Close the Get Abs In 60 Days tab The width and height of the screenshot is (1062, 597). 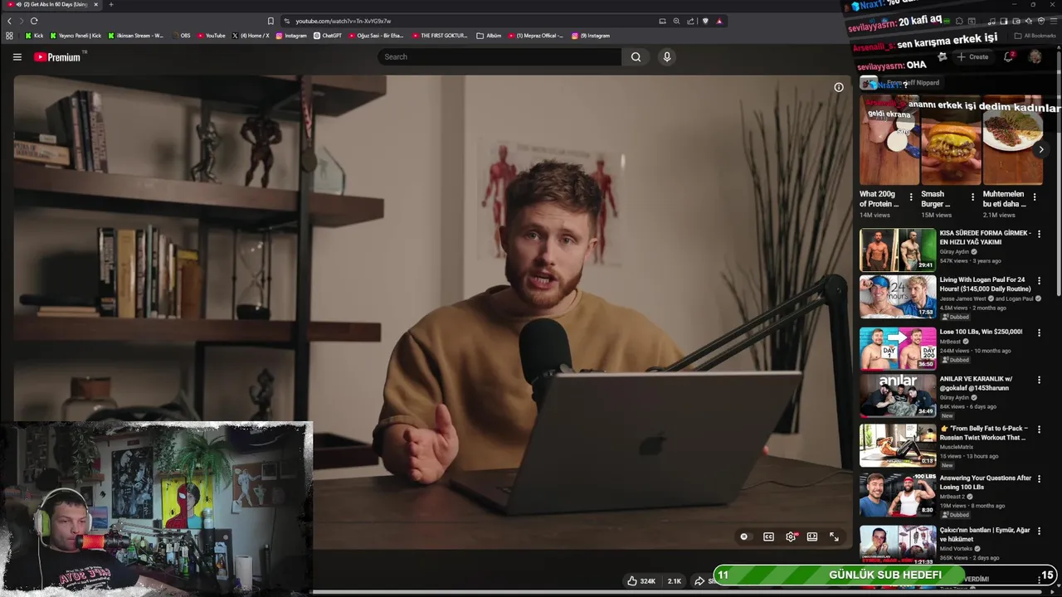click(x=95, y=5)
